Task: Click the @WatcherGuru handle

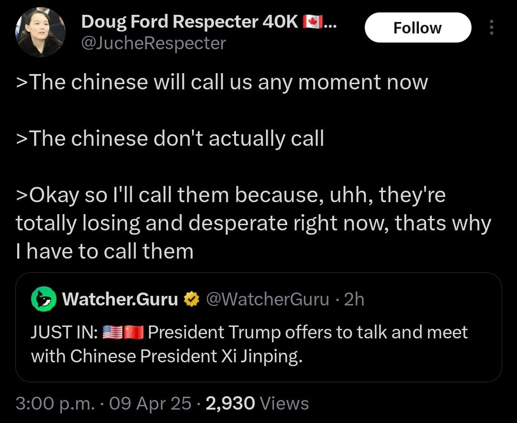Action: (268, 299)
